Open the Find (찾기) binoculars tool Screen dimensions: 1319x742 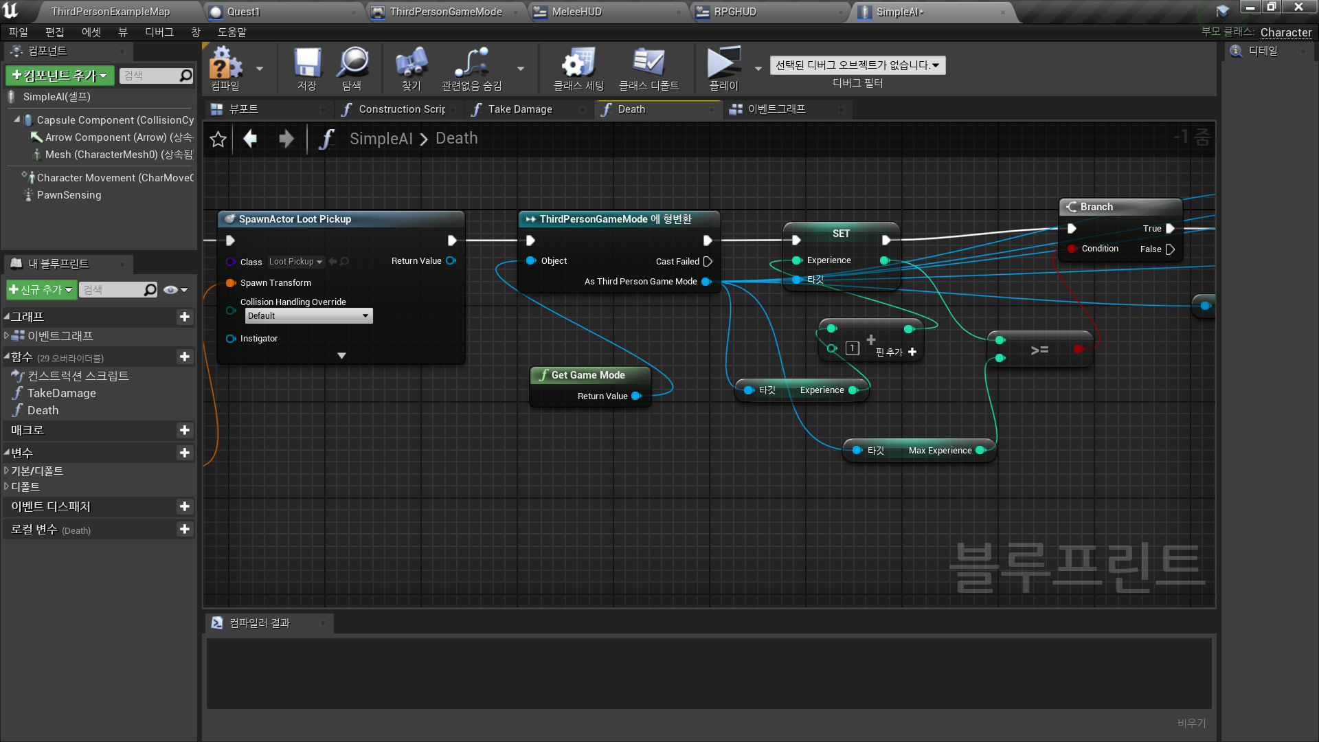point(411,63)
